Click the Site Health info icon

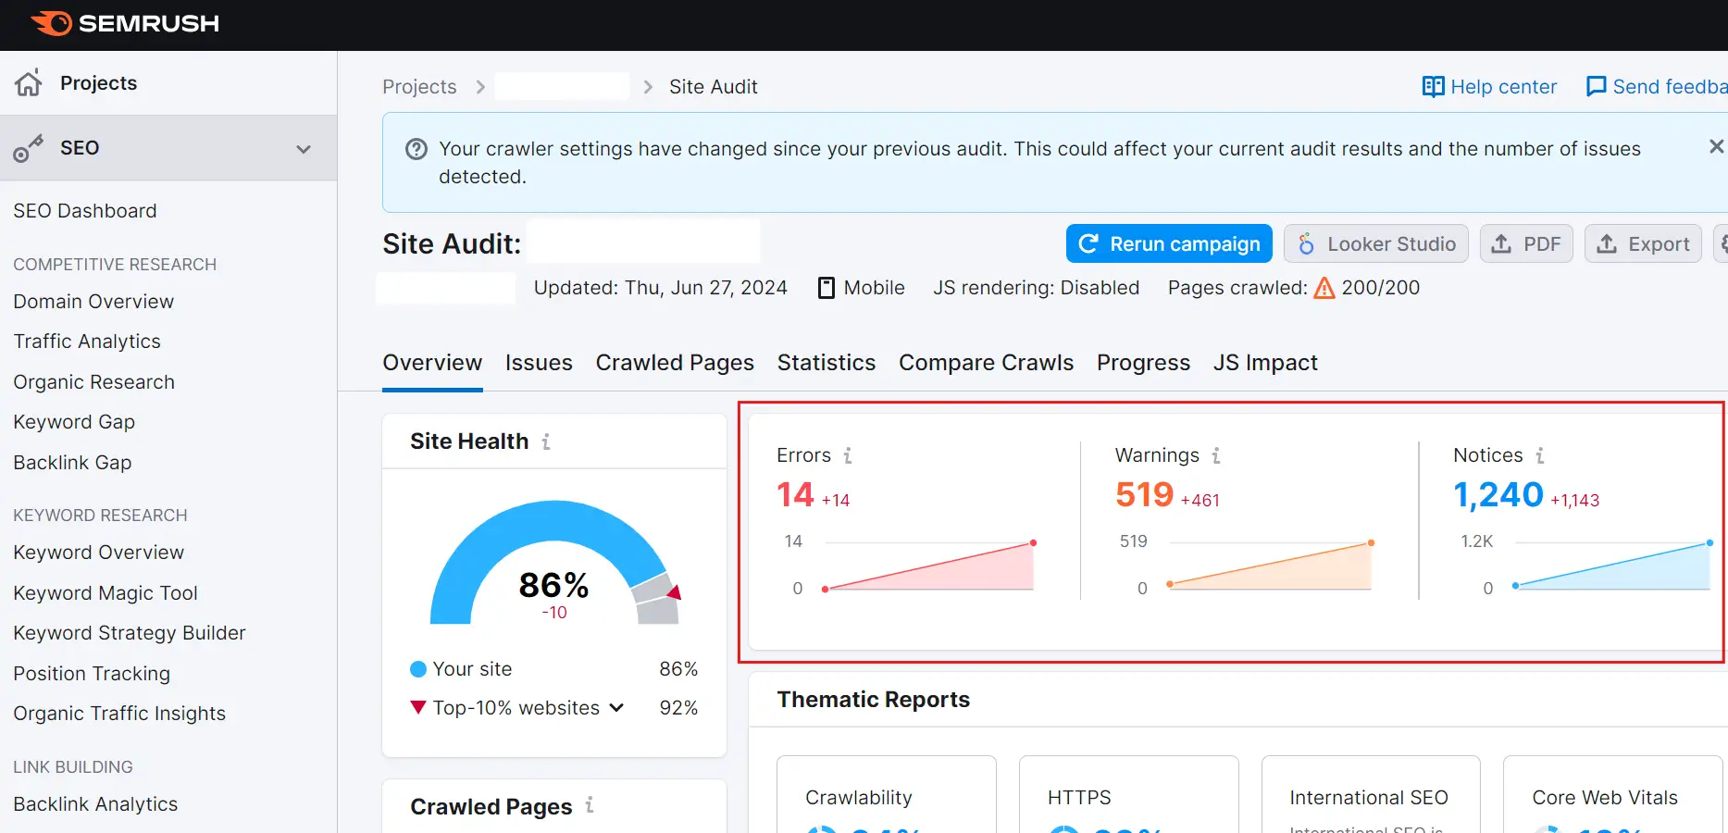coord(546,442)
